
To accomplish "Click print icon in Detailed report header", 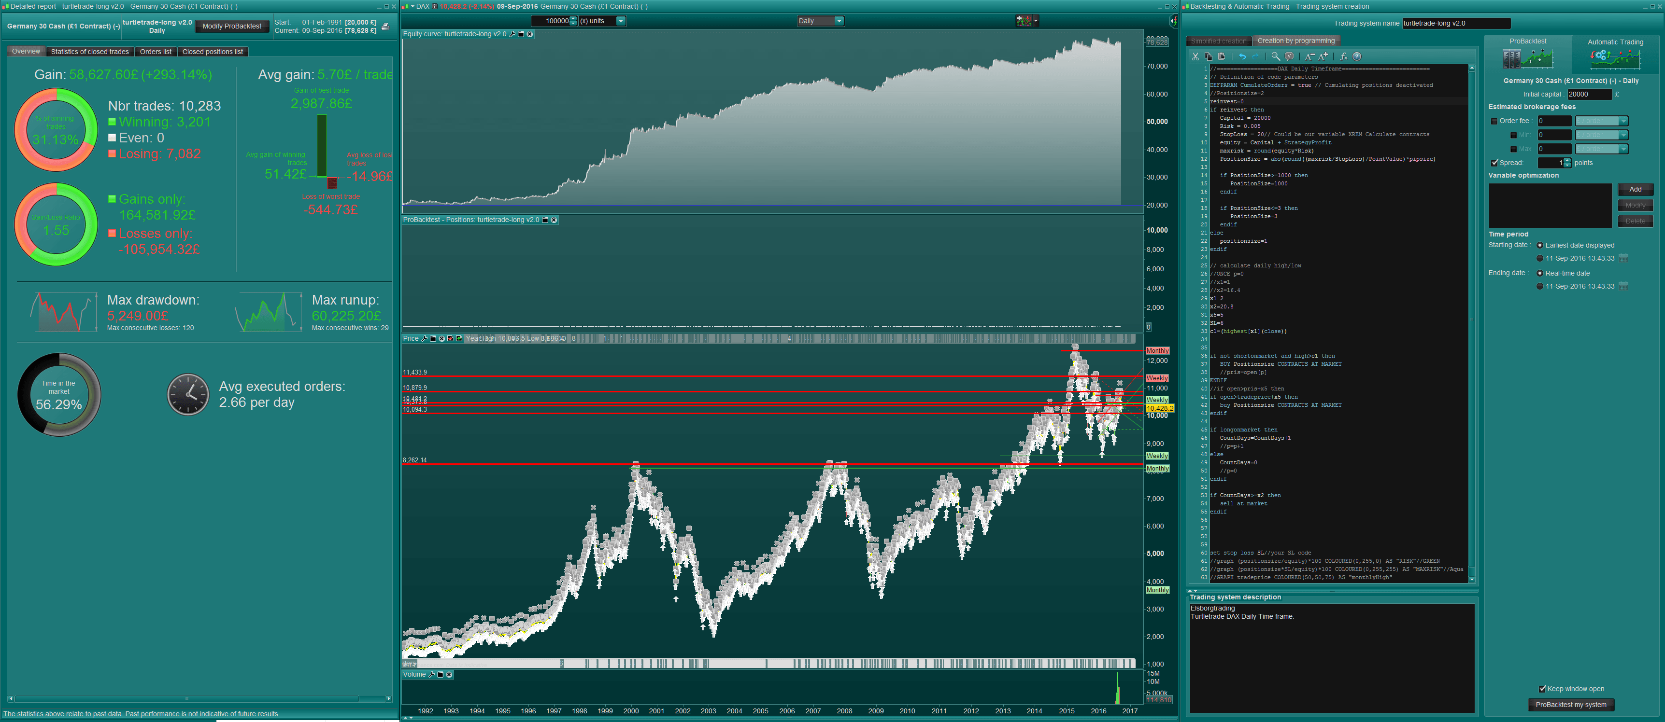I will point(385,27).
